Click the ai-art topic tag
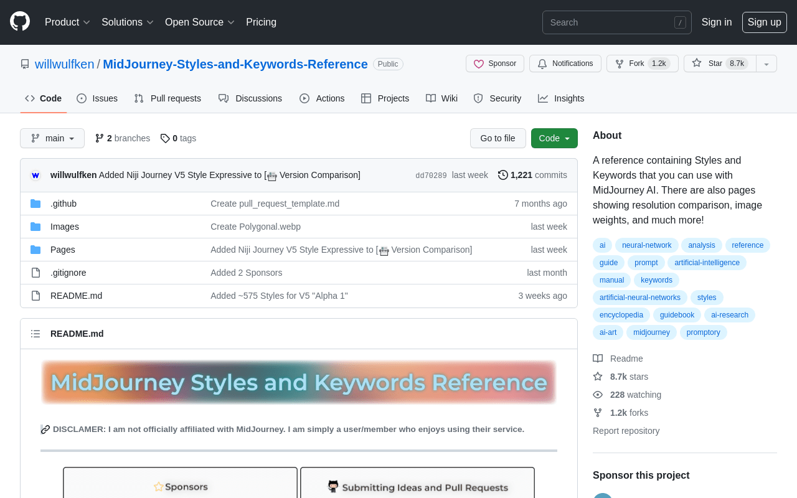 click(608, 332)
